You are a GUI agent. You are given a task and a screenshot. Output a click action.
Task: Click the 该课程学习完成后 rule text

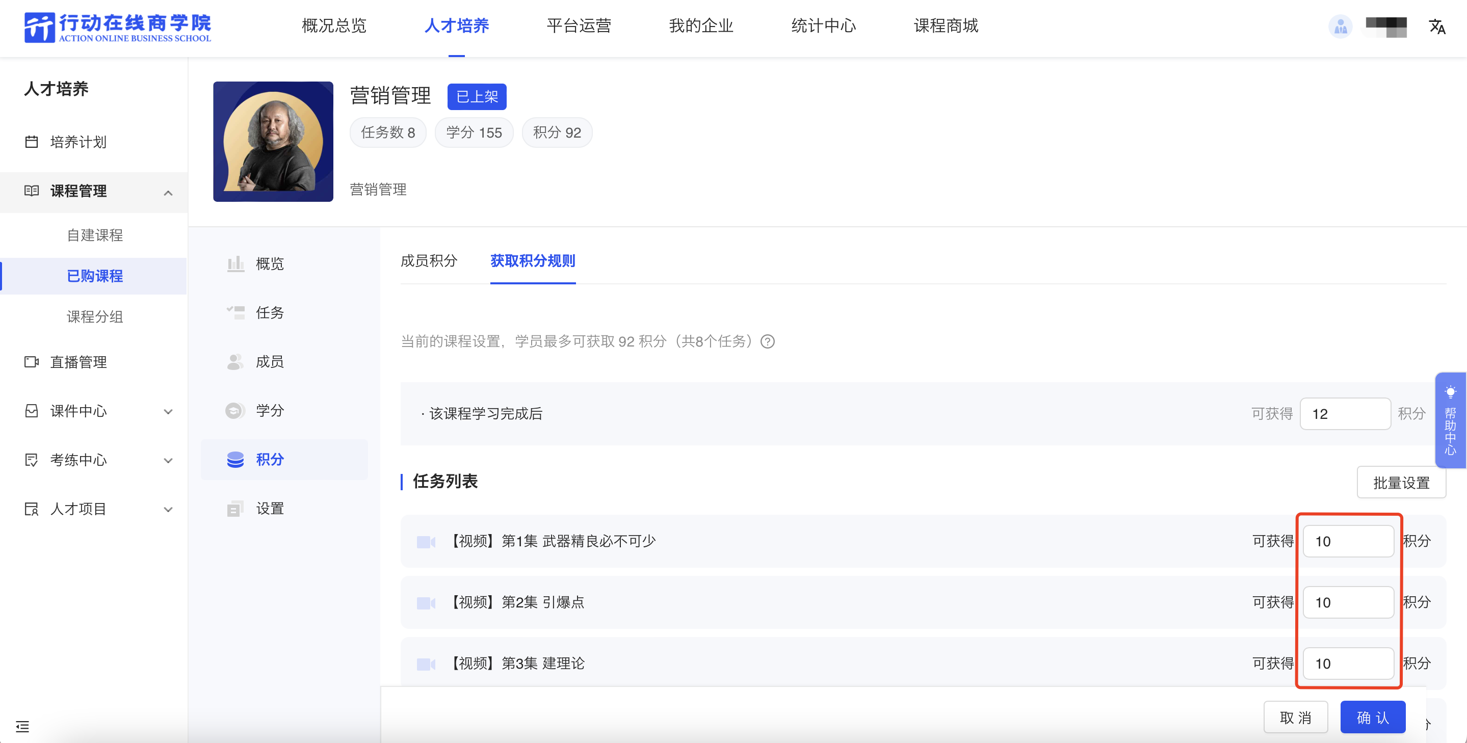pos(485,414)
